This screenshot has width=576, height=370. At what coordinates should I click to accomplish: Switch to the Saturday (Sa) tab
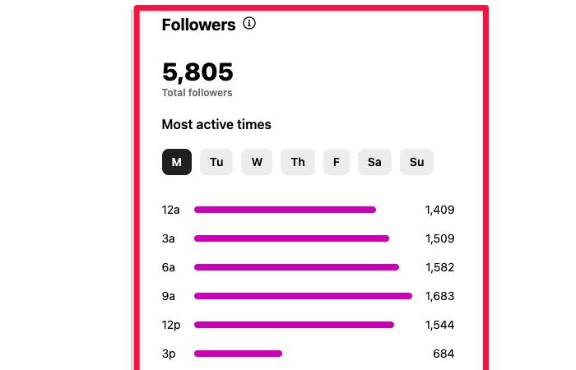coord(374,162)
